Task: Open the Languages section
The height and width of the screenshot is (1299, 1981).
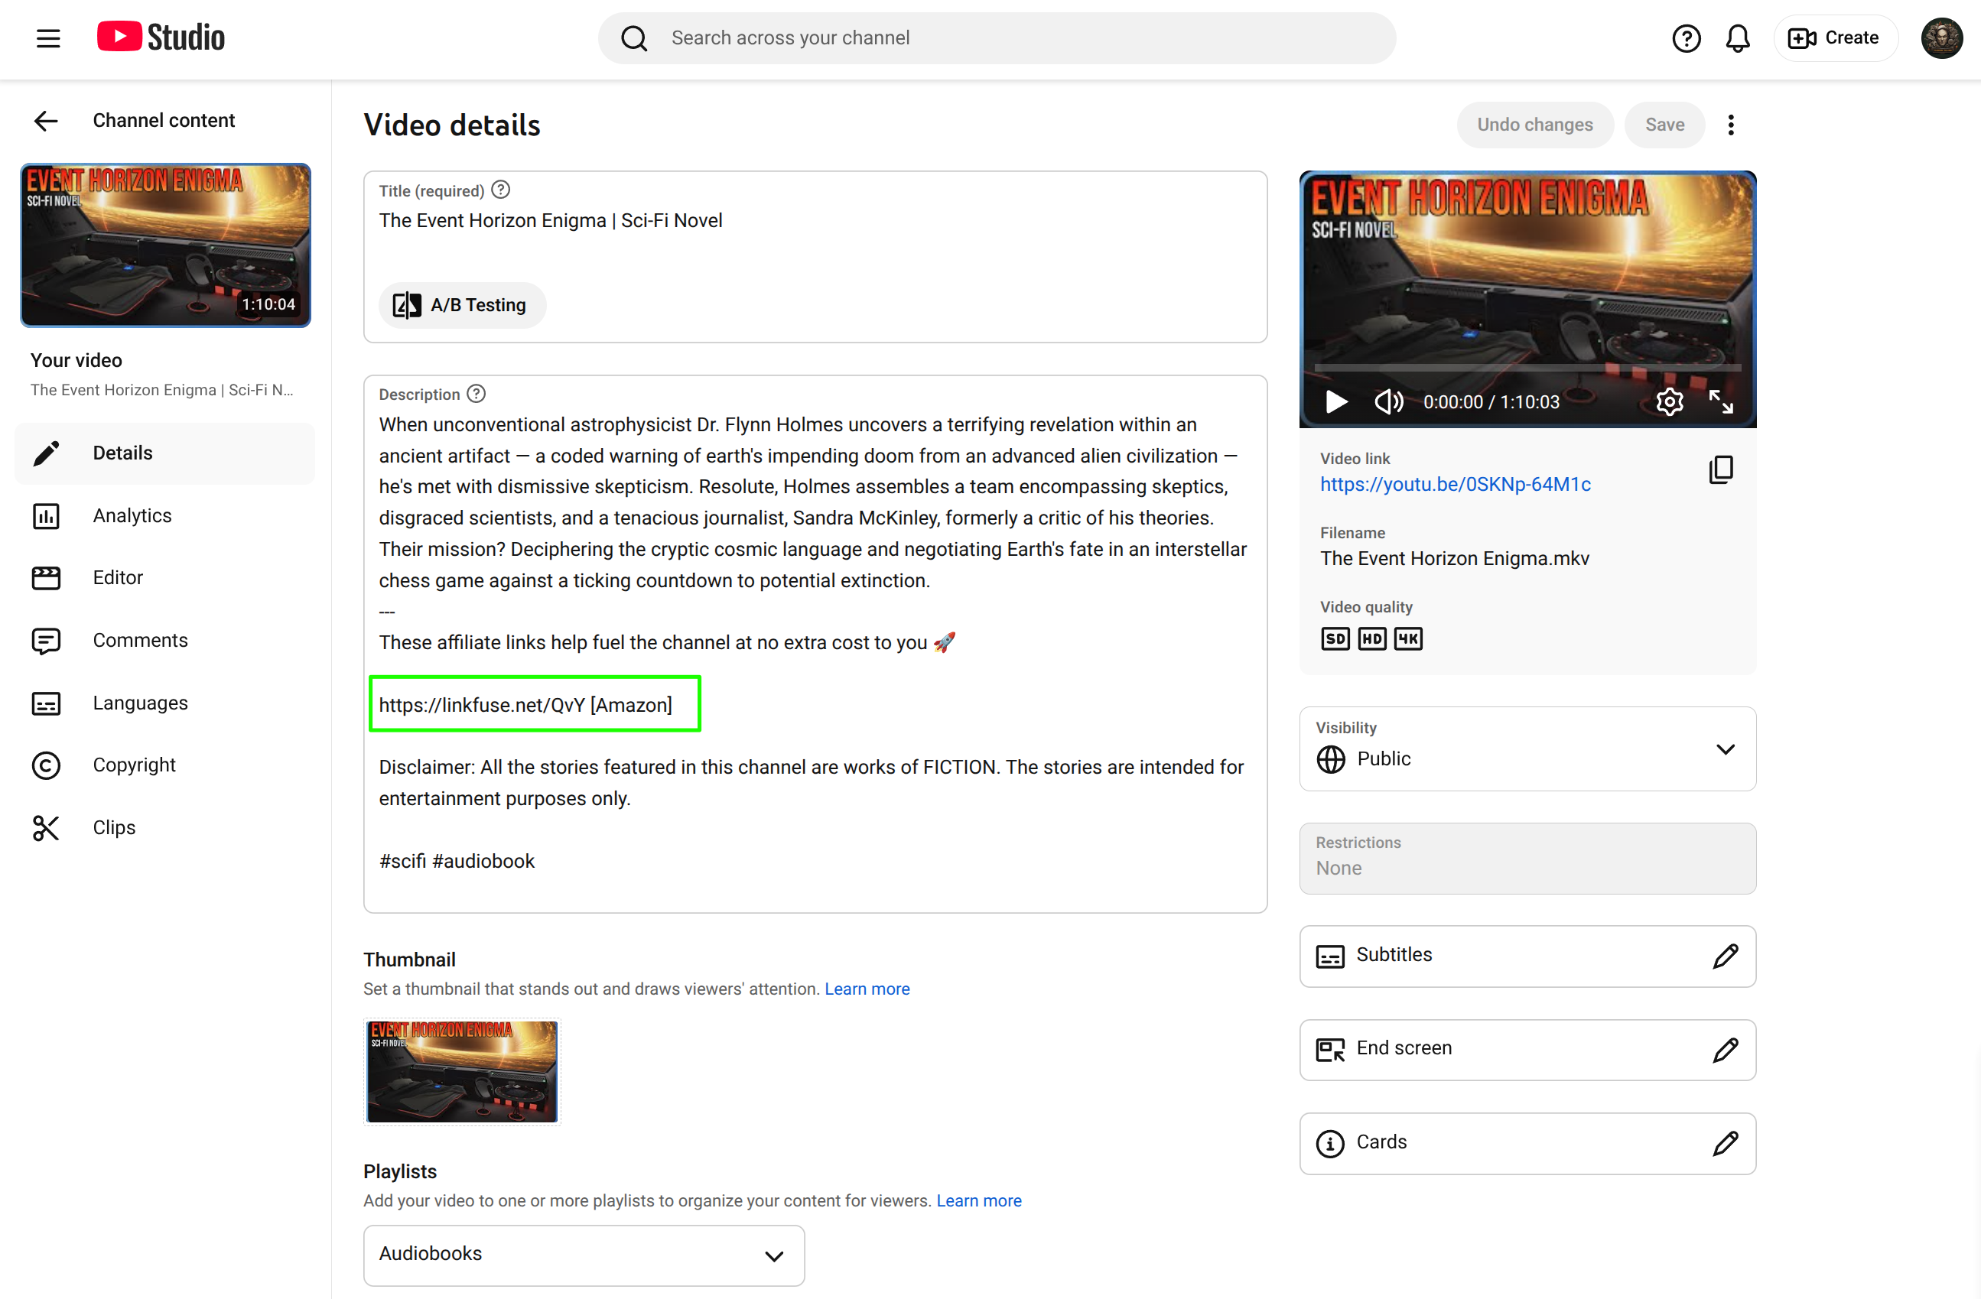Action: click(x=140, y=703)
